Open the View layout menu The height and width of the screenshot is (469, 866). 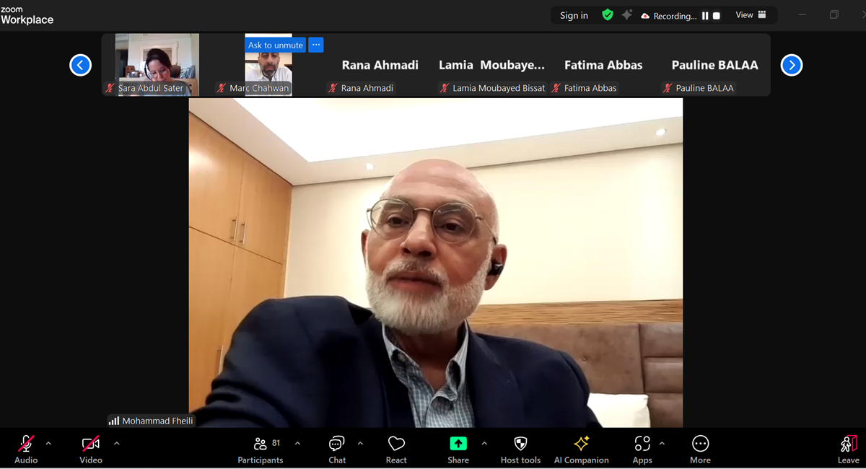click(x=751, y=15)
